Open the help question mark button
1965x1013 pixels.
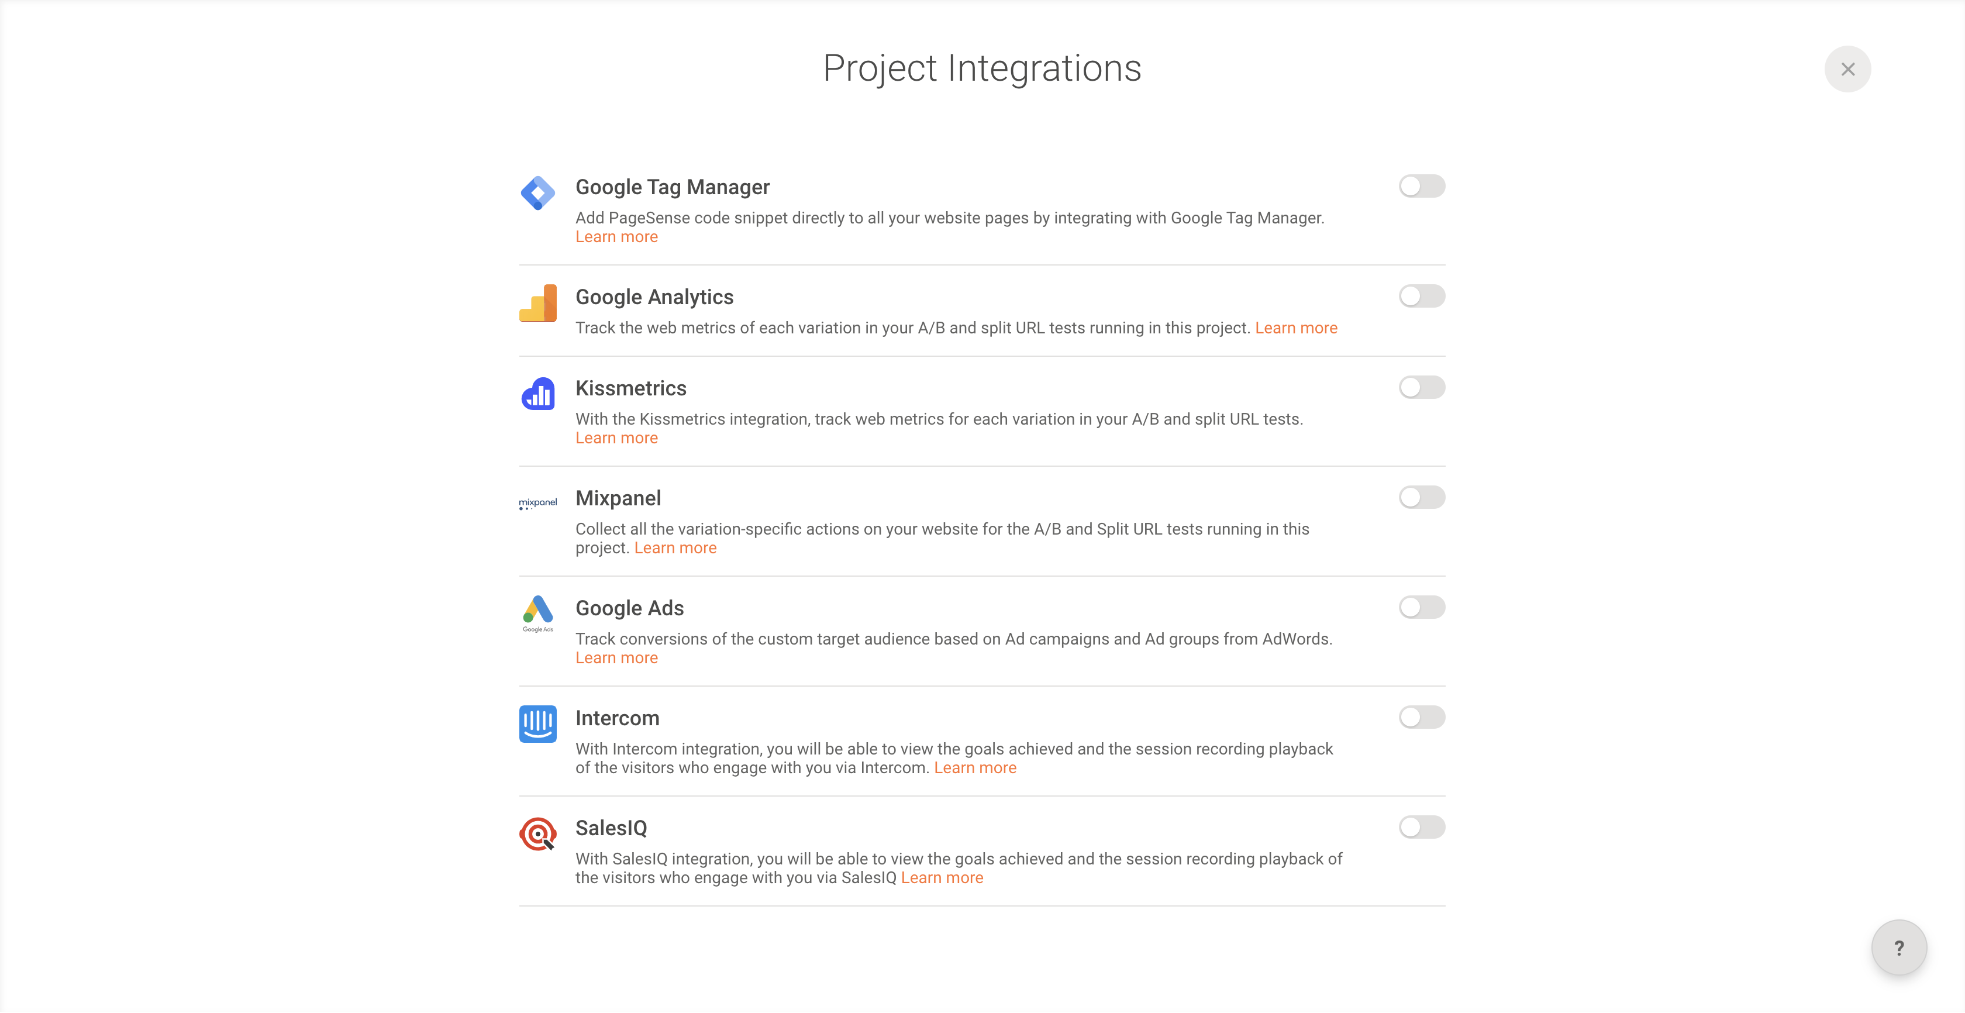[x=1899, y=947]
